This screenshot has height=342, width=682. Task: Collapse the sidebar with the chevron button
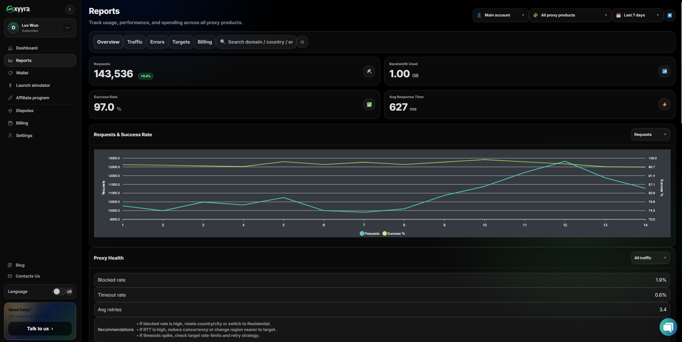(70, 9)
